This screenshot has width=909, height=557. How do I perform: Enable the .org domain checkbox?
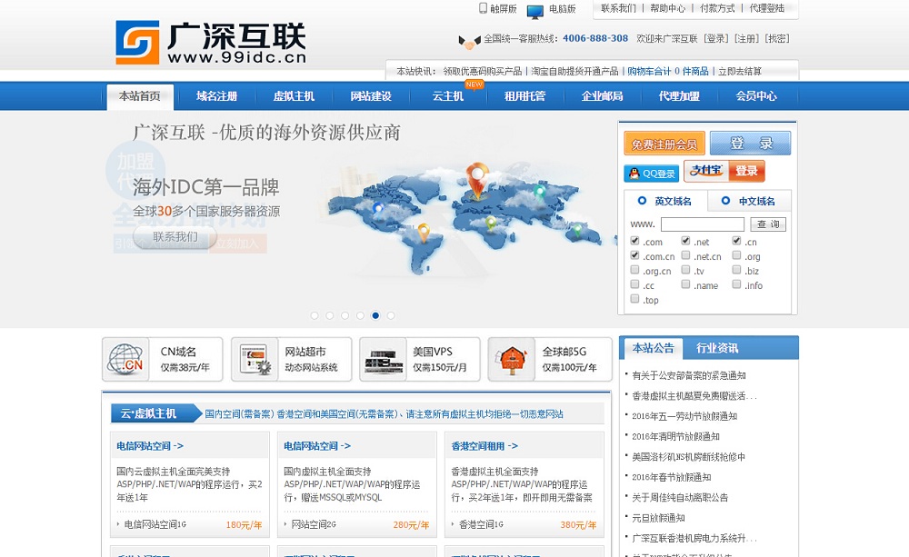pos(737,256)
